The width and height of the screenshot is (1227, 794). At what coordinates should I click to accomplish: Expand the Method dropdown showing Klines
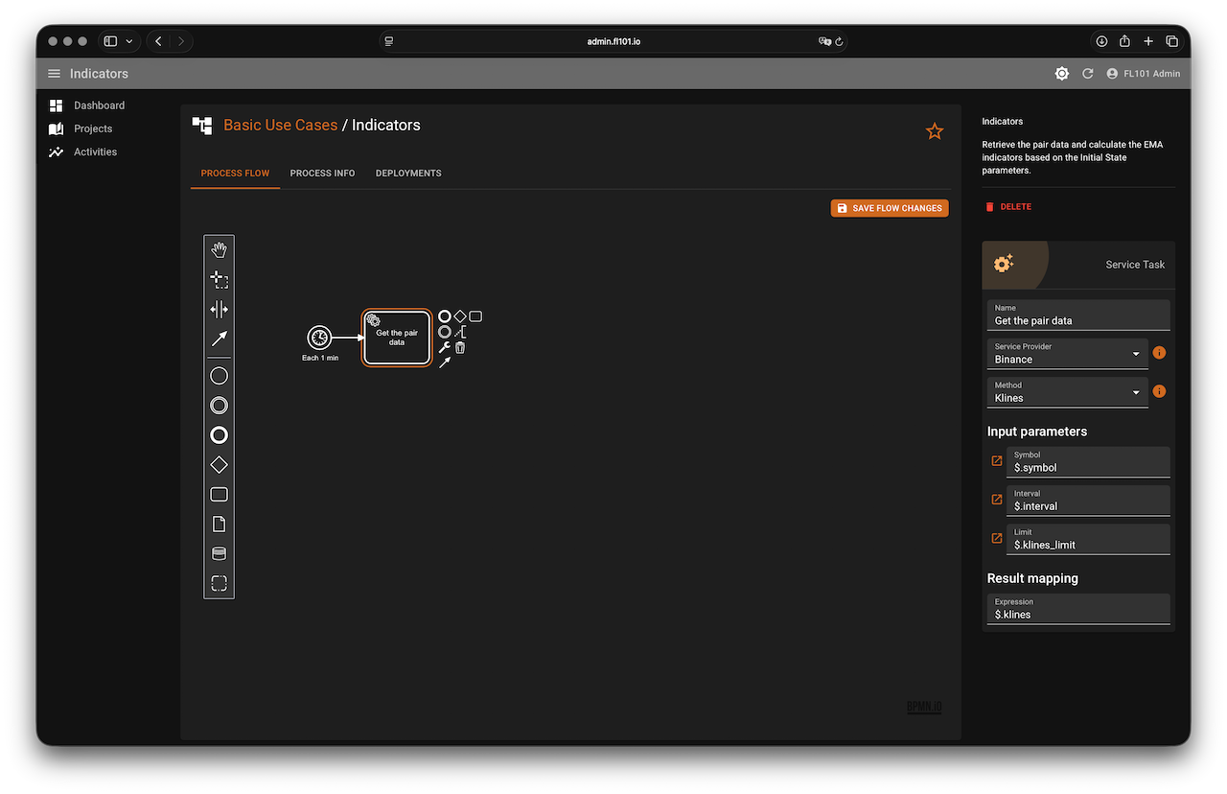[x=1067, y=392]
